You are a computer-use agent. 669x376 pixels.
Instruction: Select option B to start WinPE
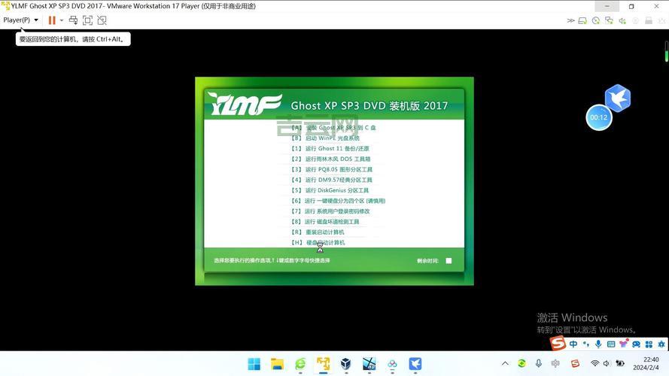pos(325,138)
